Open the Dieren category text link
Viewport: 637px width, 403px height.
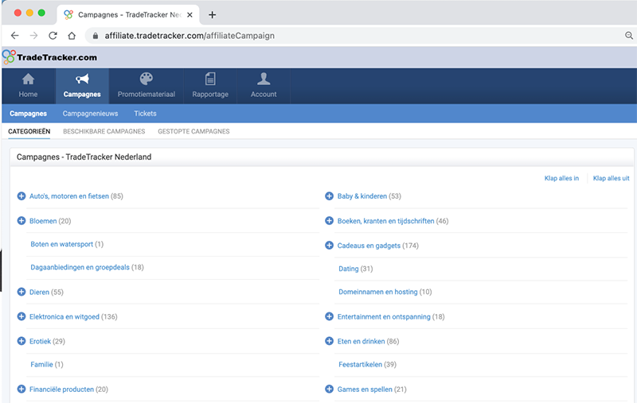[39, 292]
